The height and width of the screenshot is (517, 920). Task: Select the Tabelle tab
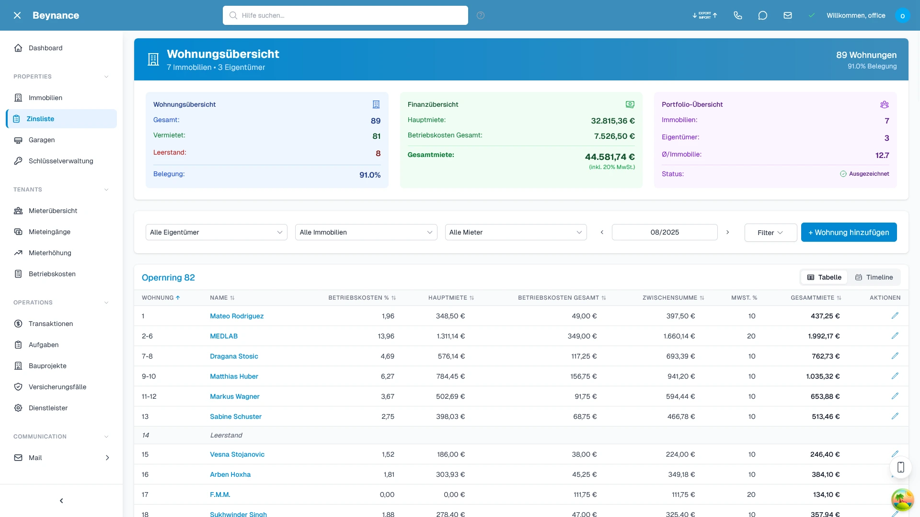[824, 277]
